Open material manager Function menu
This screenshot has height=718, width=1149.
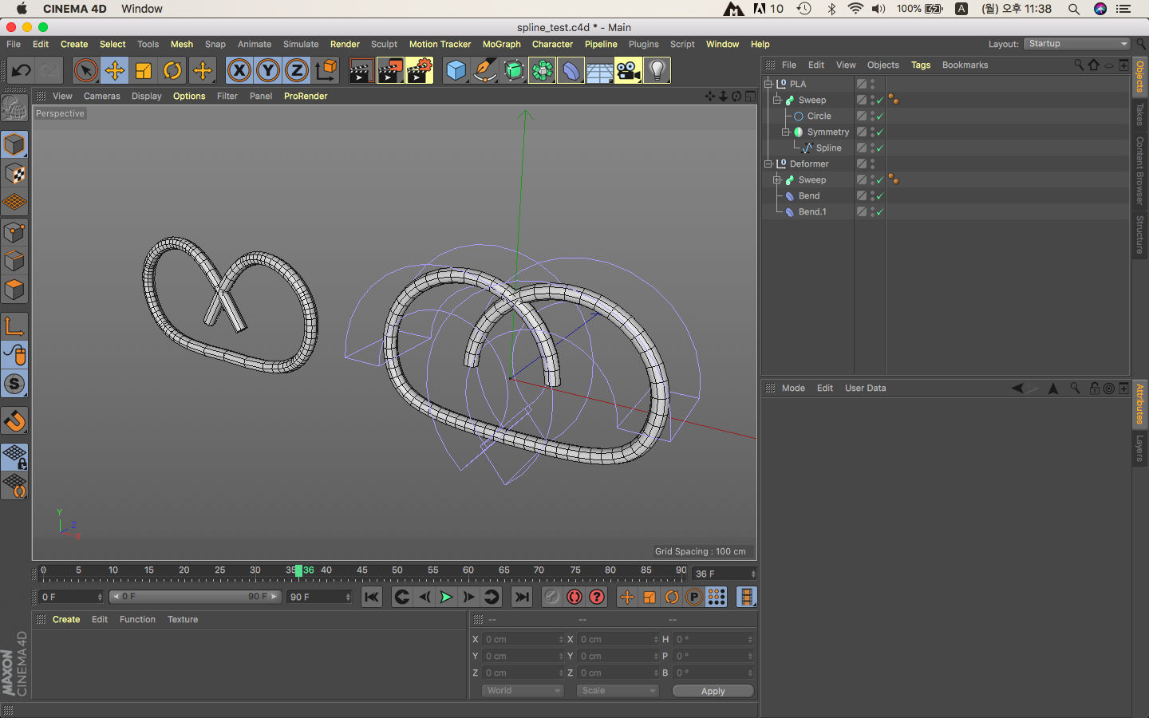click(137, 619)
